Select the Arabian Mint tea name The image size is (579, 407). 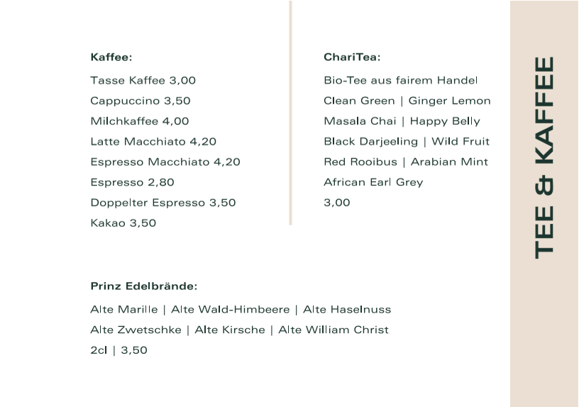tap(449, 162)
